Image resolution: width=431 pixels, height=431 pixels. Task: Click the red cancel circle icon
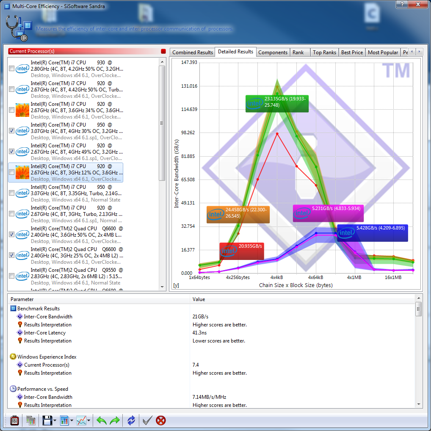pos(161,420)
